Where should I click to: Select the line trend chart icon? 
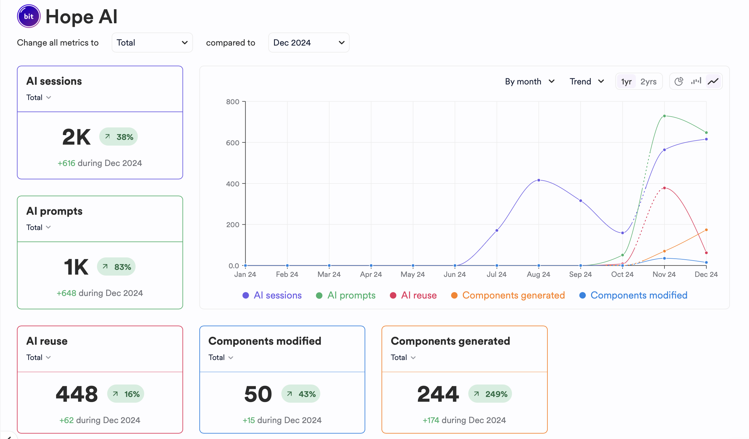[713, 82]
